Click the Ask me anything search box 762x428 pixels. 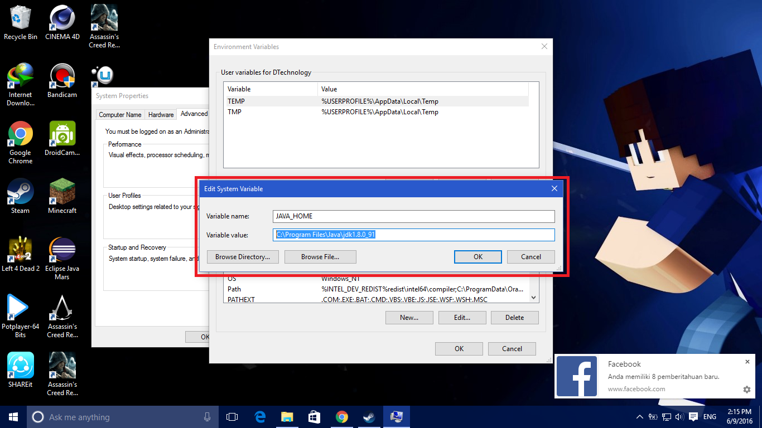[122, 417]
